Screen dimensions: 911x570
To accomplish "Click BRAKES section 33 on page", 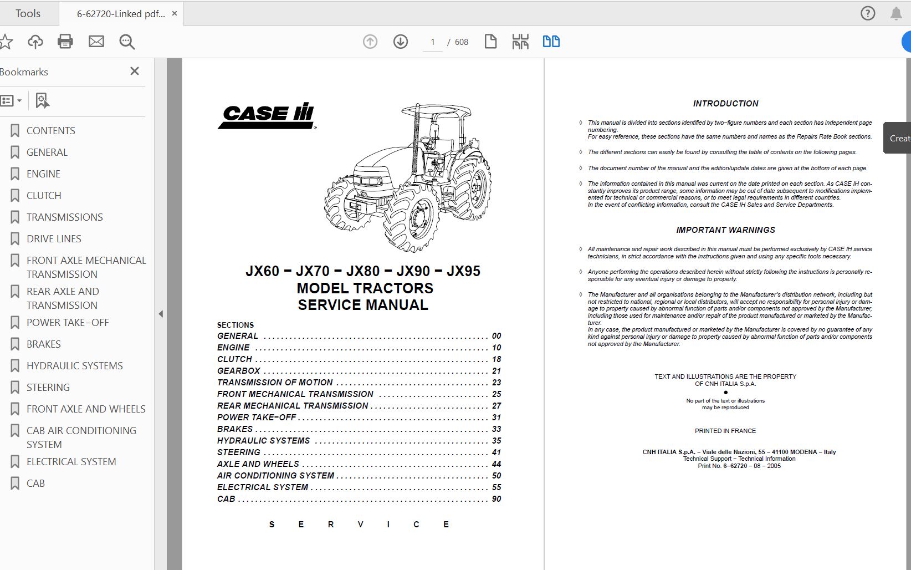I will click(x=359, y=429).
